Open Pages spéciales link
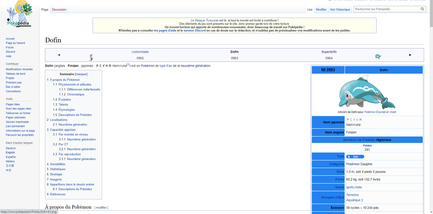This screenshot has height=214, width=433. tap(16, 118)
